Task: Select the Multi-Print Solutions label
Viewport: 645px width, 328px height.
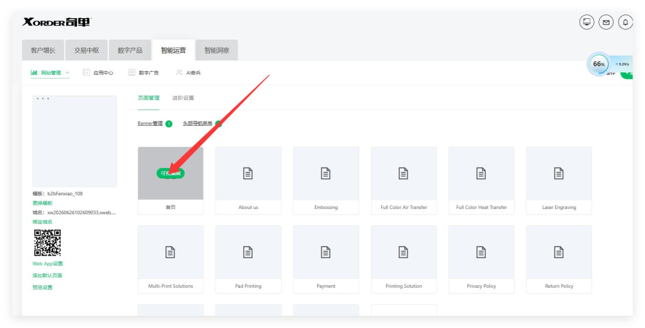Action: click(170, 286)
